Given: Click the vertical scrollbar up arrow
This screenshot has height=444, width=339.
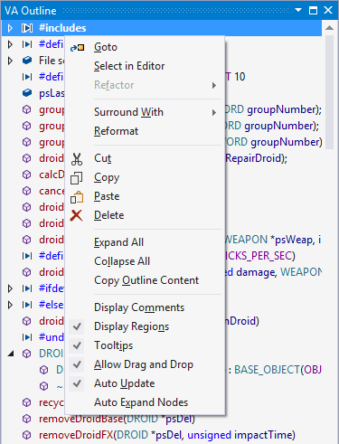Looking at the screenshot, I should tap(330, 28).
